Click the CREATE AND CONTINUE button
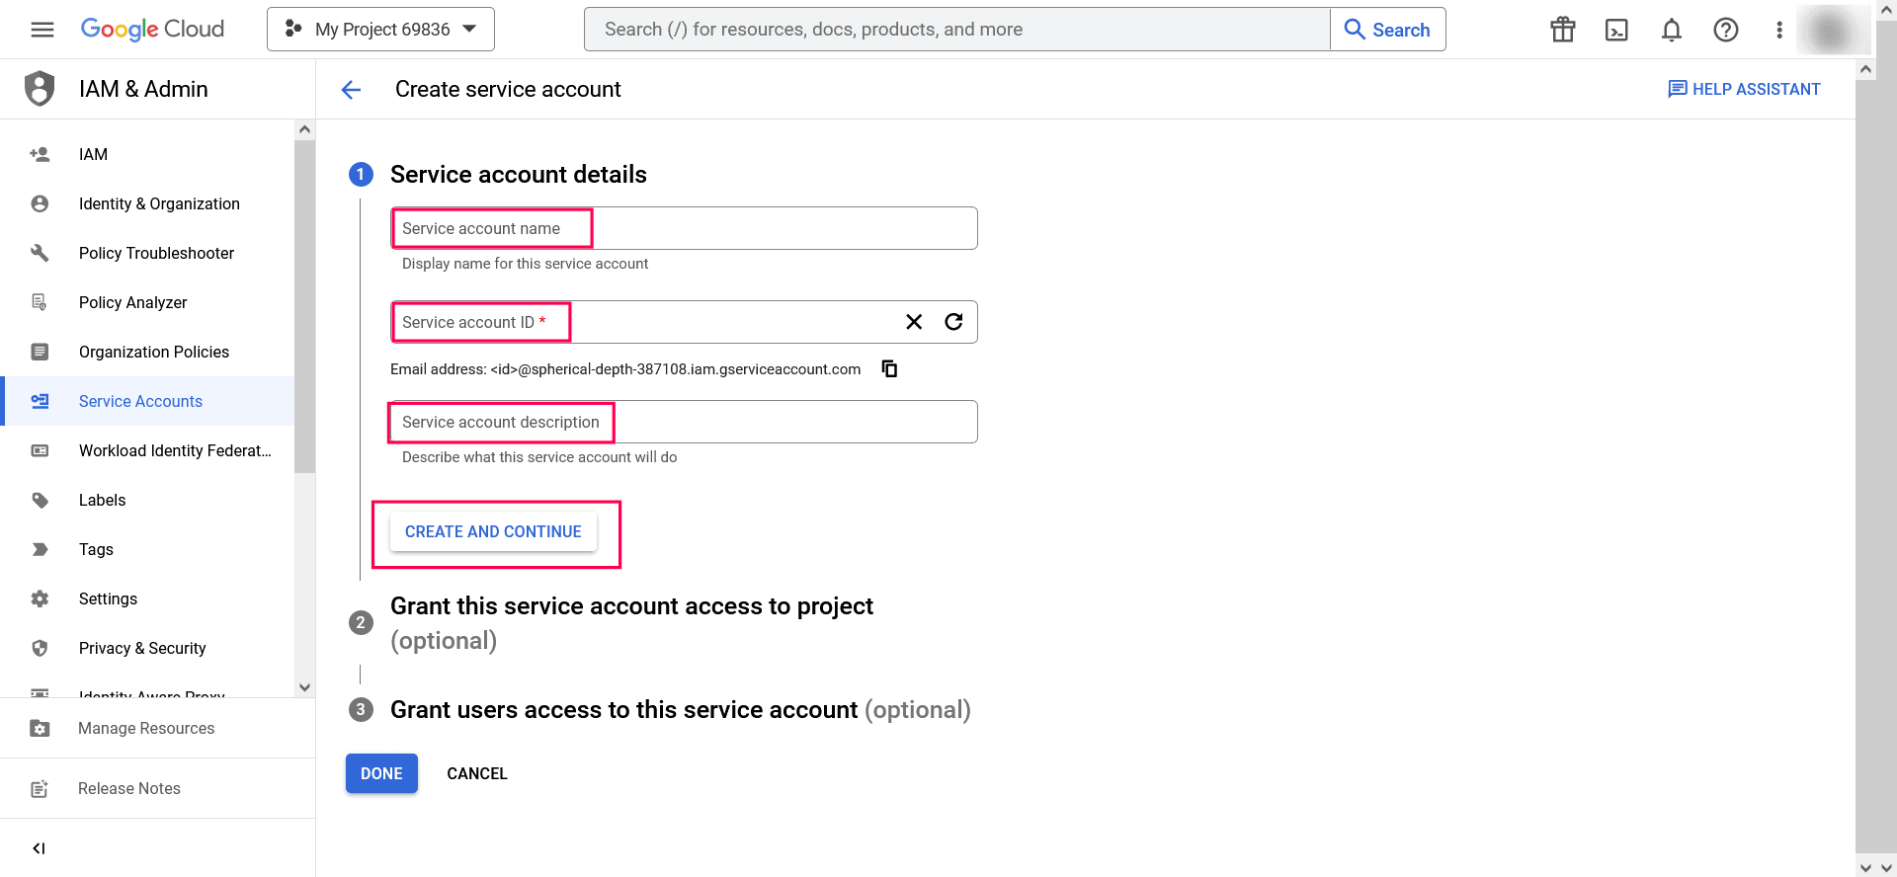 (x=493, y=531)
